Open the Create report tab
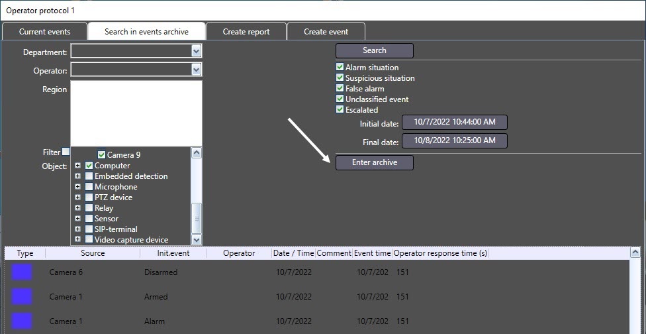The height and width of the screenshot is (334, 646). pyautogui.click(x=246, y=31)
